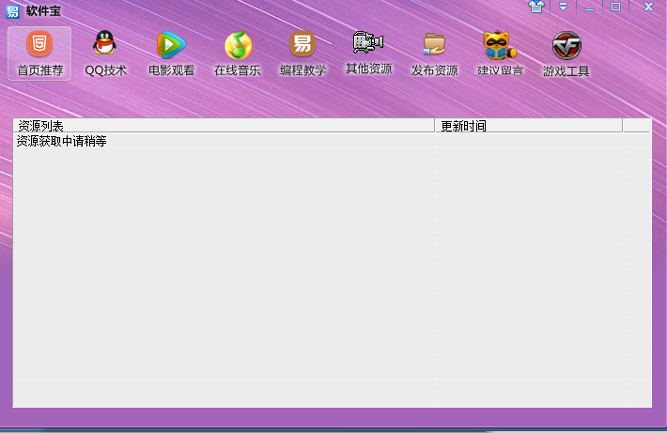
Task: Minimize the 软件宝 window
Action: click(x=589, y=8)
